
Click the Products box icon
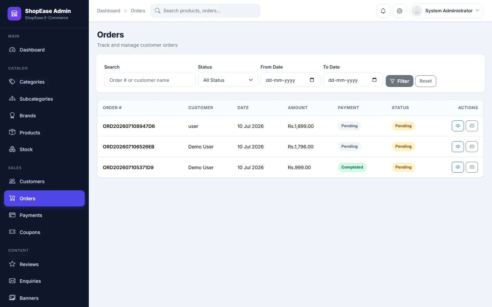(x=12, y=132)
